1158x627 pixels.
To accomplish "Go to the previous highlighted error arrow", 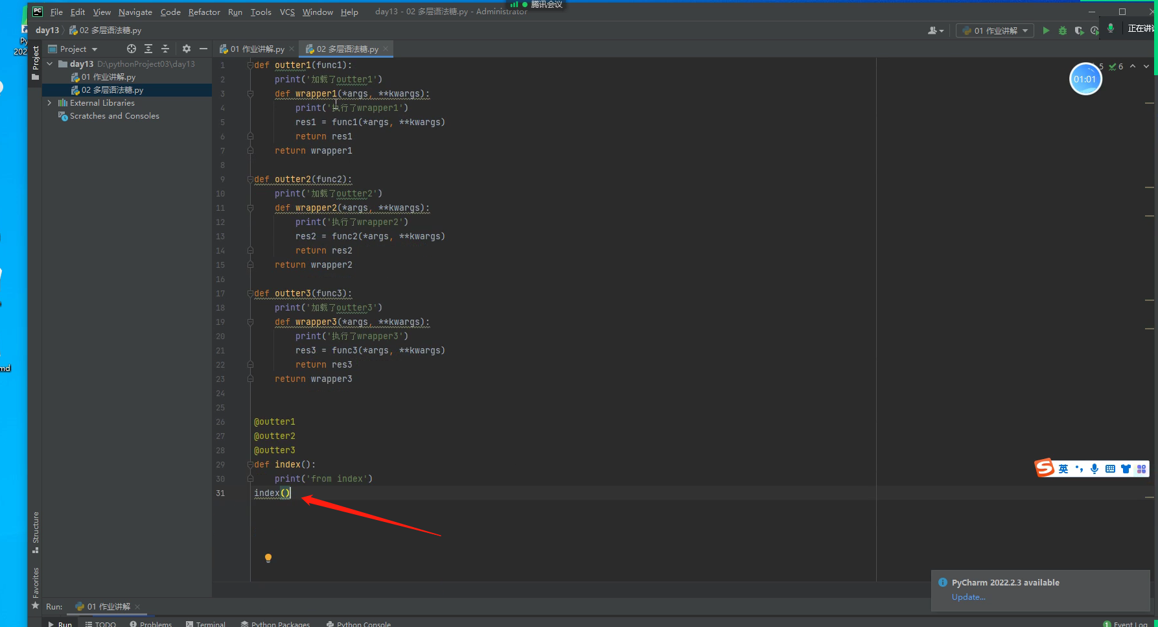I will coord(1133,66).
